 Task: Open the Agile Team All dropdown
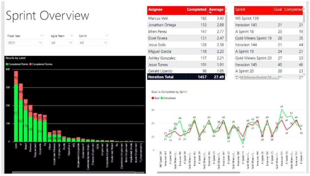pyautogui.click(x=62, y=43)
